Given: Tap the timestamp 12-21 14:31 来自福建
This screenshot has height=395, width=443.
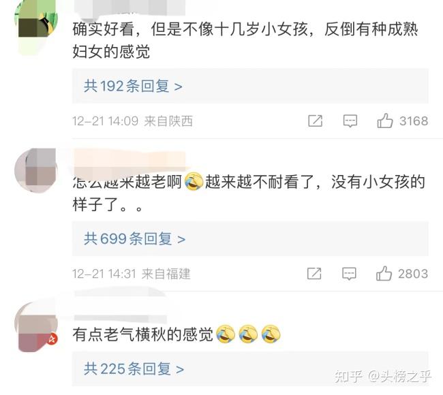Looking at the screenshot, I should (x=132, y=274).
